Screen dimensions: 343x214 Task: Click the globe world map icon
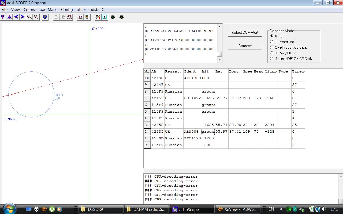(45, 17)
